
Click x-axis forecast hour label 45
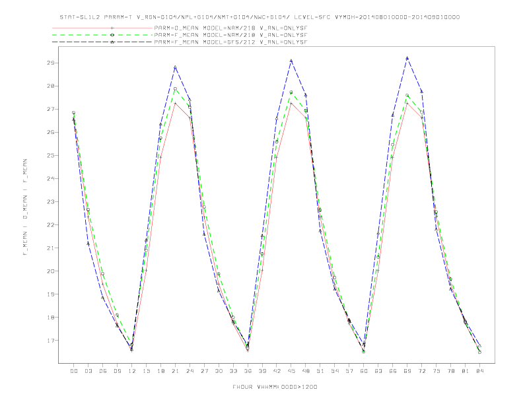coord(291,371)
